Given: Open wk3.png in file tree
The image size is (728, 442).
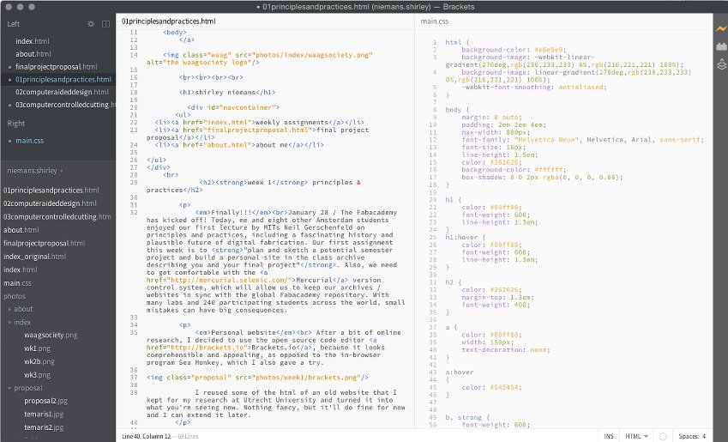Looking at the screenshot, I should point(37,374).
